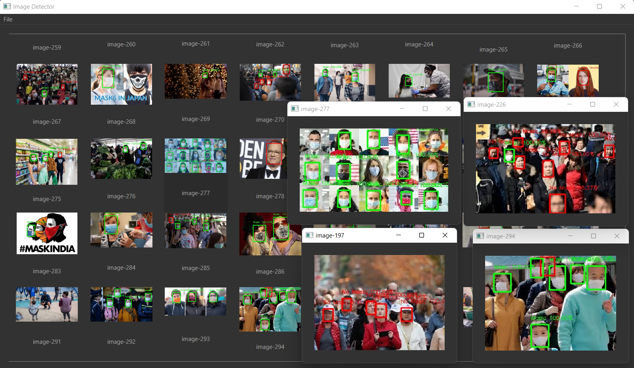Screen dimensions: 634x368
Task: Open the thumbnail above image-293 label
Action: click(x=196, y=301)
